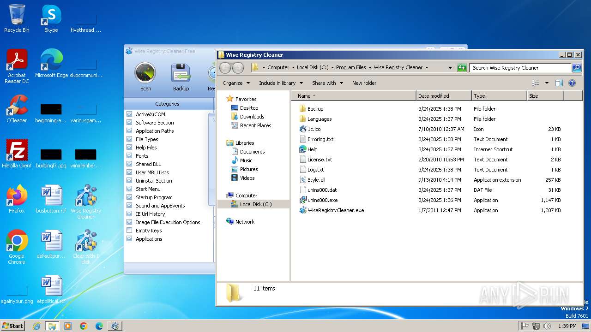
Task: Open the Share with dropdown
Action: pyautogui.click(x=327, y=83)
